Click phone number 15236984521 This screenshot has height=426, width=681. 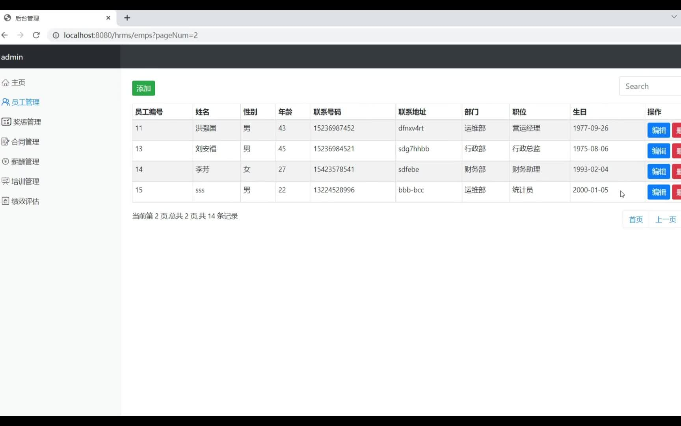click(334, 149)
